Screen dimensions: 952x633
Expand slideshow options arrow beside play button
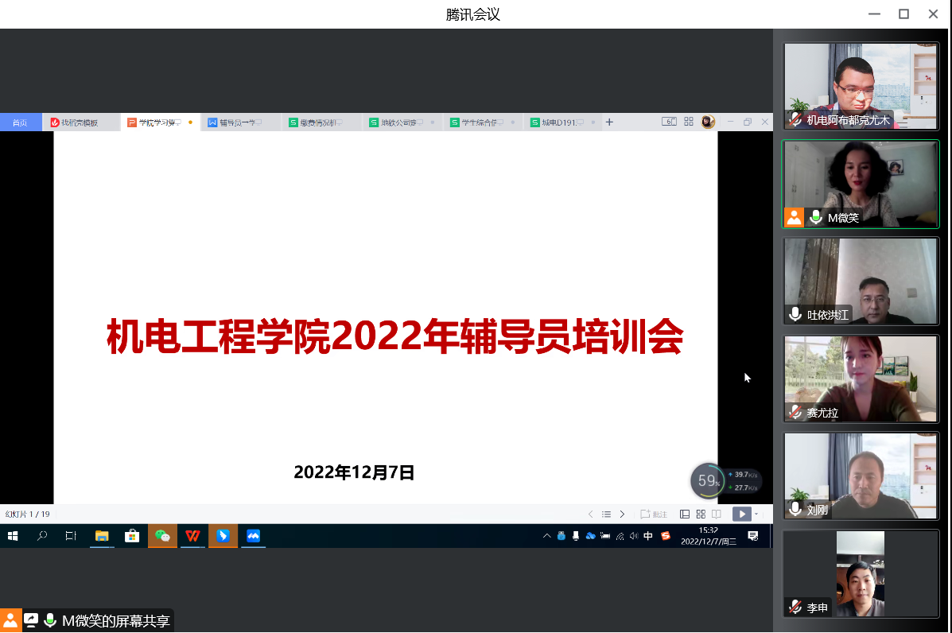pyautogui.click(x=756, y=515)
